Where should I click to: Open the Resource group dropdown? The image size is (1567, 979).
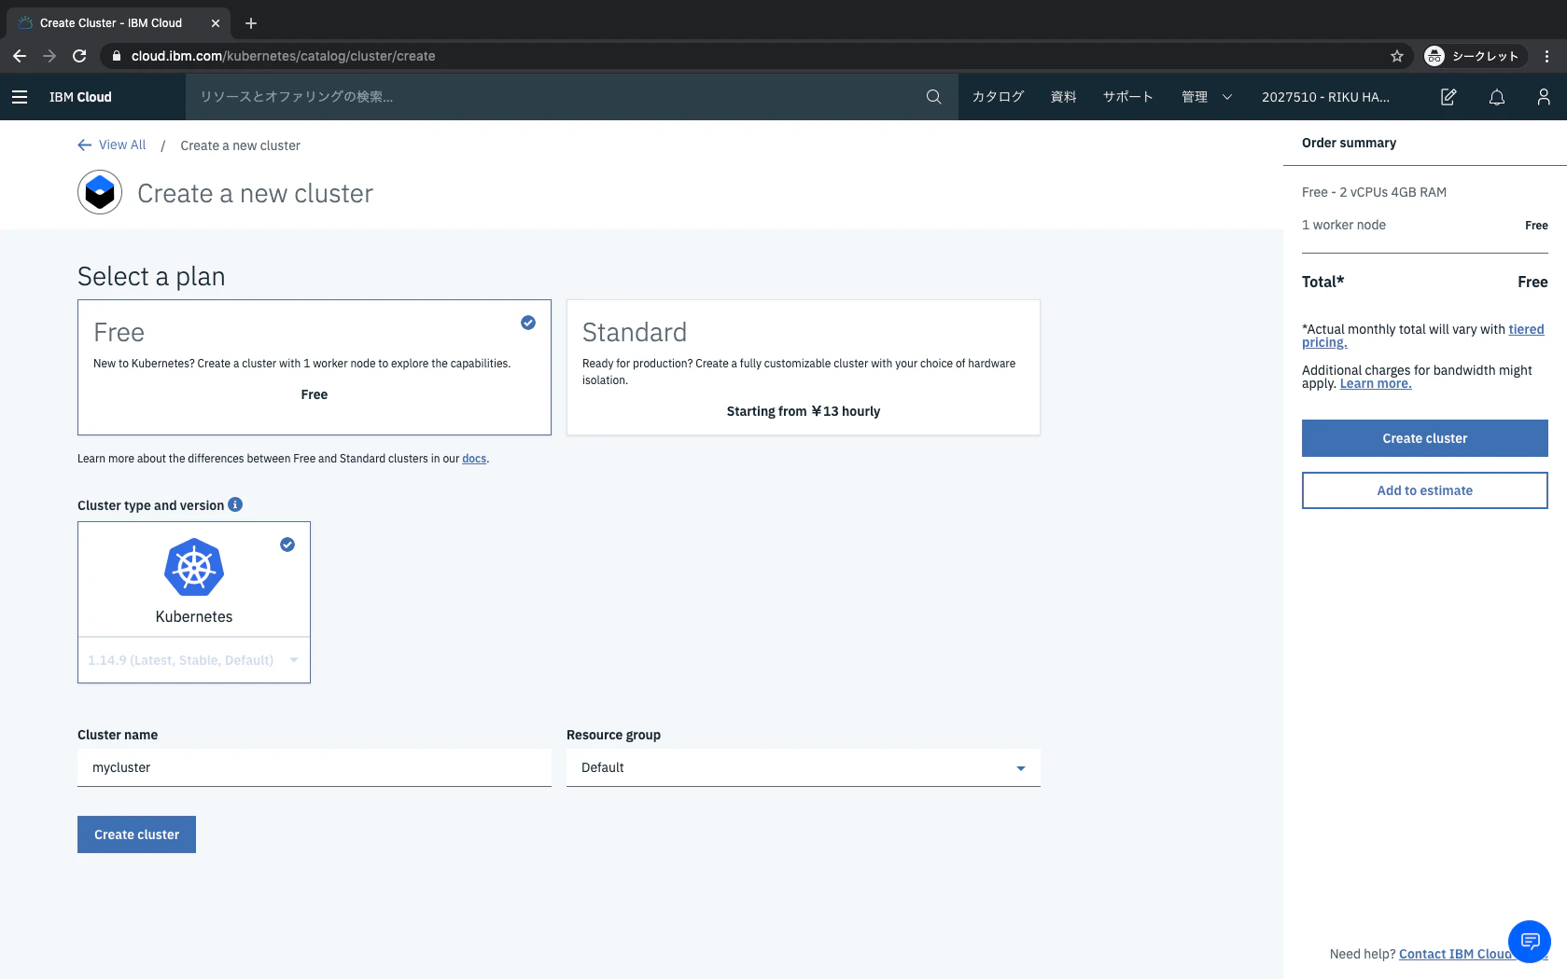point(804,767)
